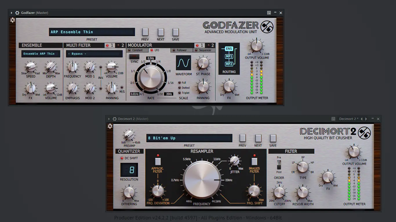Image resolution: width=396 pixels, height=222 pixels.
Task: Click the keyboard icon on Godfazer's title bar
Action: pyautogui.click(x=269, y=13)
